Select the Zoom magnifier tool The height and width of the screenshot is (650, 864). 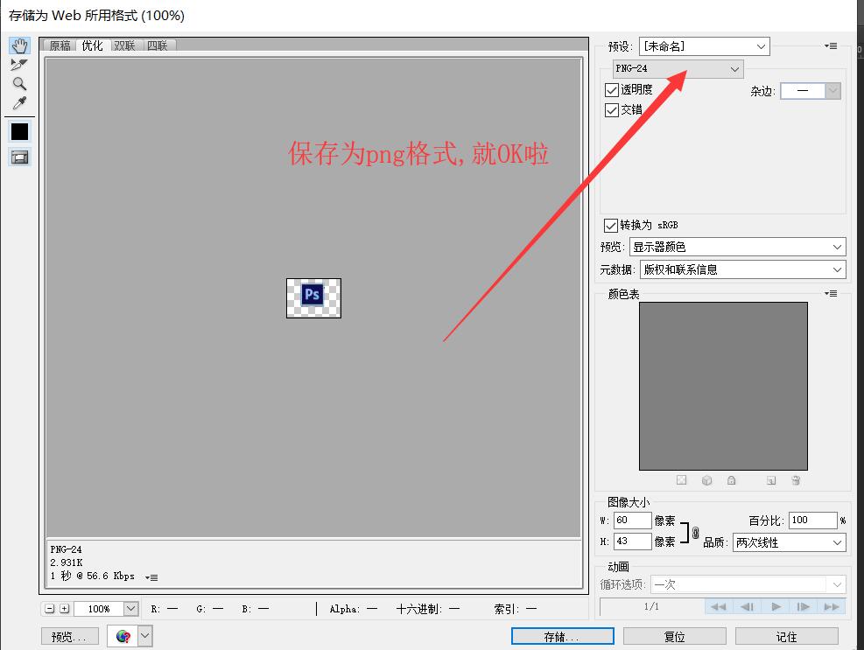19,84
